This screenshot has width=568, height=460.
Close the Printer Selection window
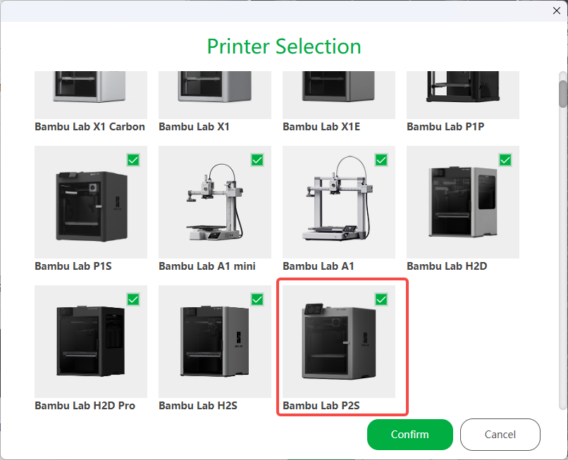click(x=557, y=11)
